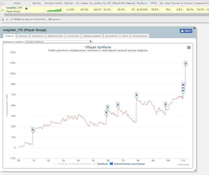Click the profit history sparkline thumbnail
This screenshot has width=209, height=175.
[53, 10]
